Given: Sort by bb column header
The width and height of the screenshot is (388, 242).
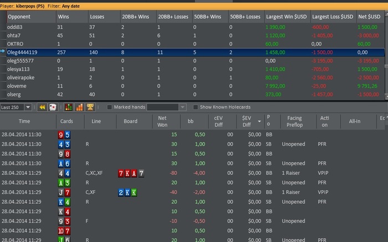Looking at the screenshot, I should coord(194,121).
